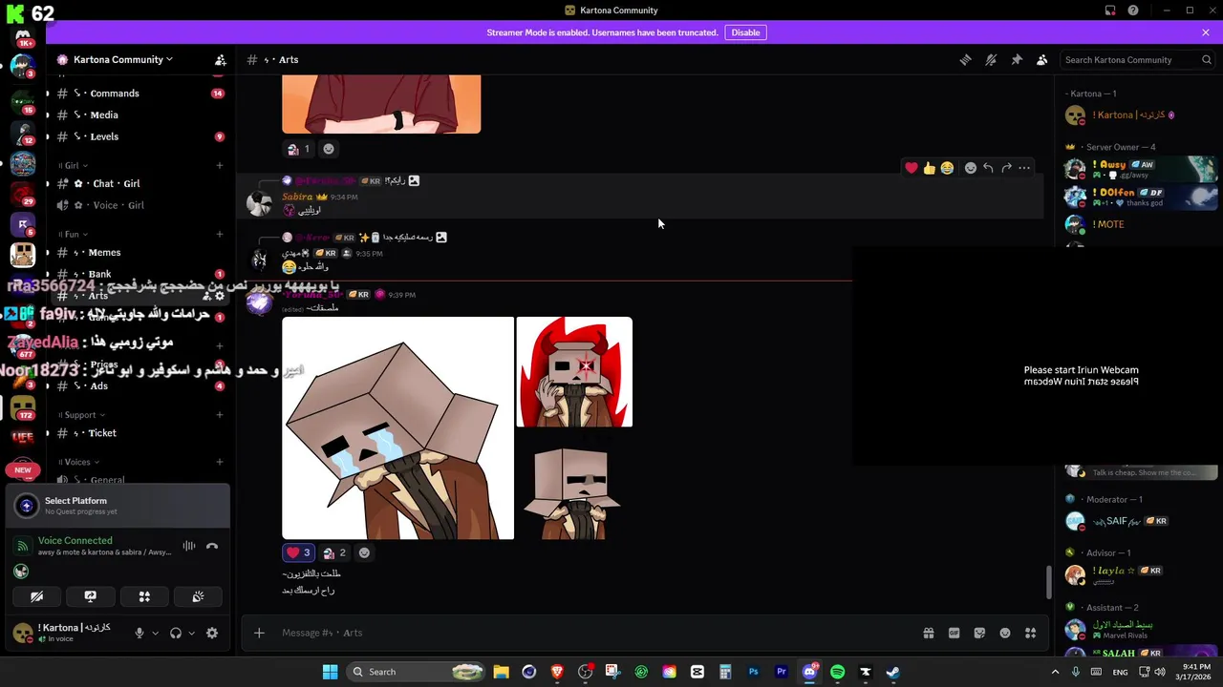
Task: Send a gift icon
Action: (928, 633)
